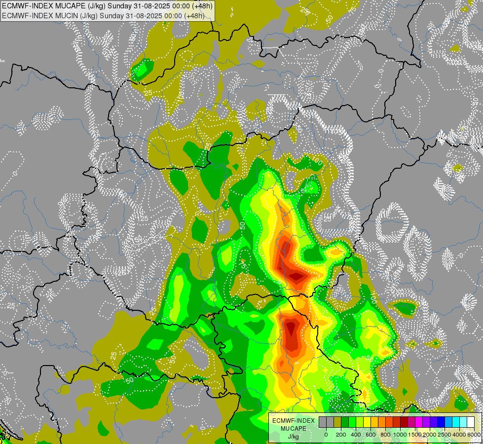
Task: Click 'MUCAPE' label inside the legend box
Action: [x=294, y=429]
